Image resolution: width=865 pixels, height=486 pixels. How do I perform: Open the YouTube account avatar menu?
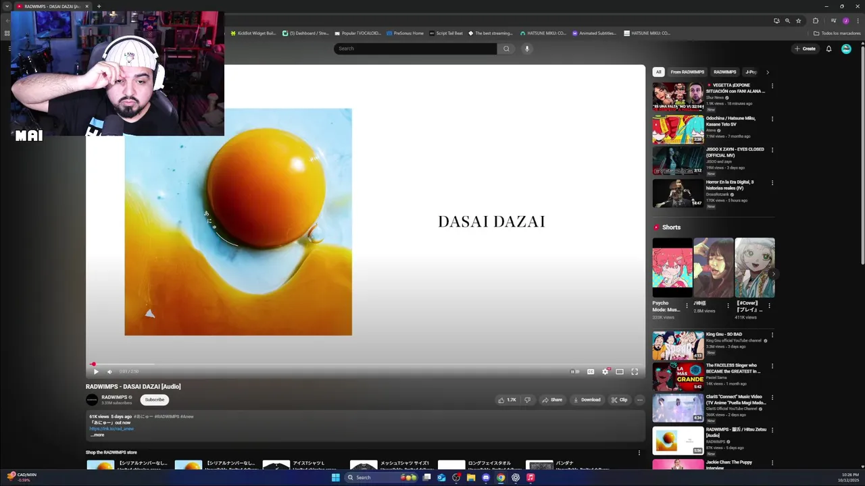[x=846, y=49]
